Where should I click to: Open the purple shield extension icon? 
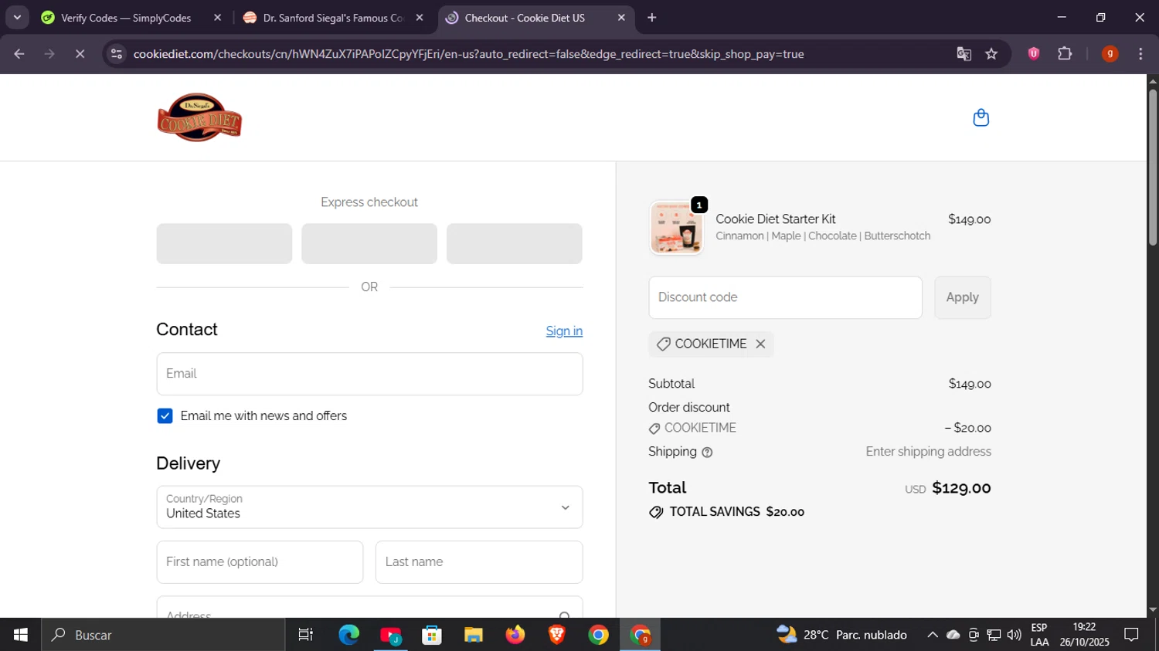[1034, 53]
